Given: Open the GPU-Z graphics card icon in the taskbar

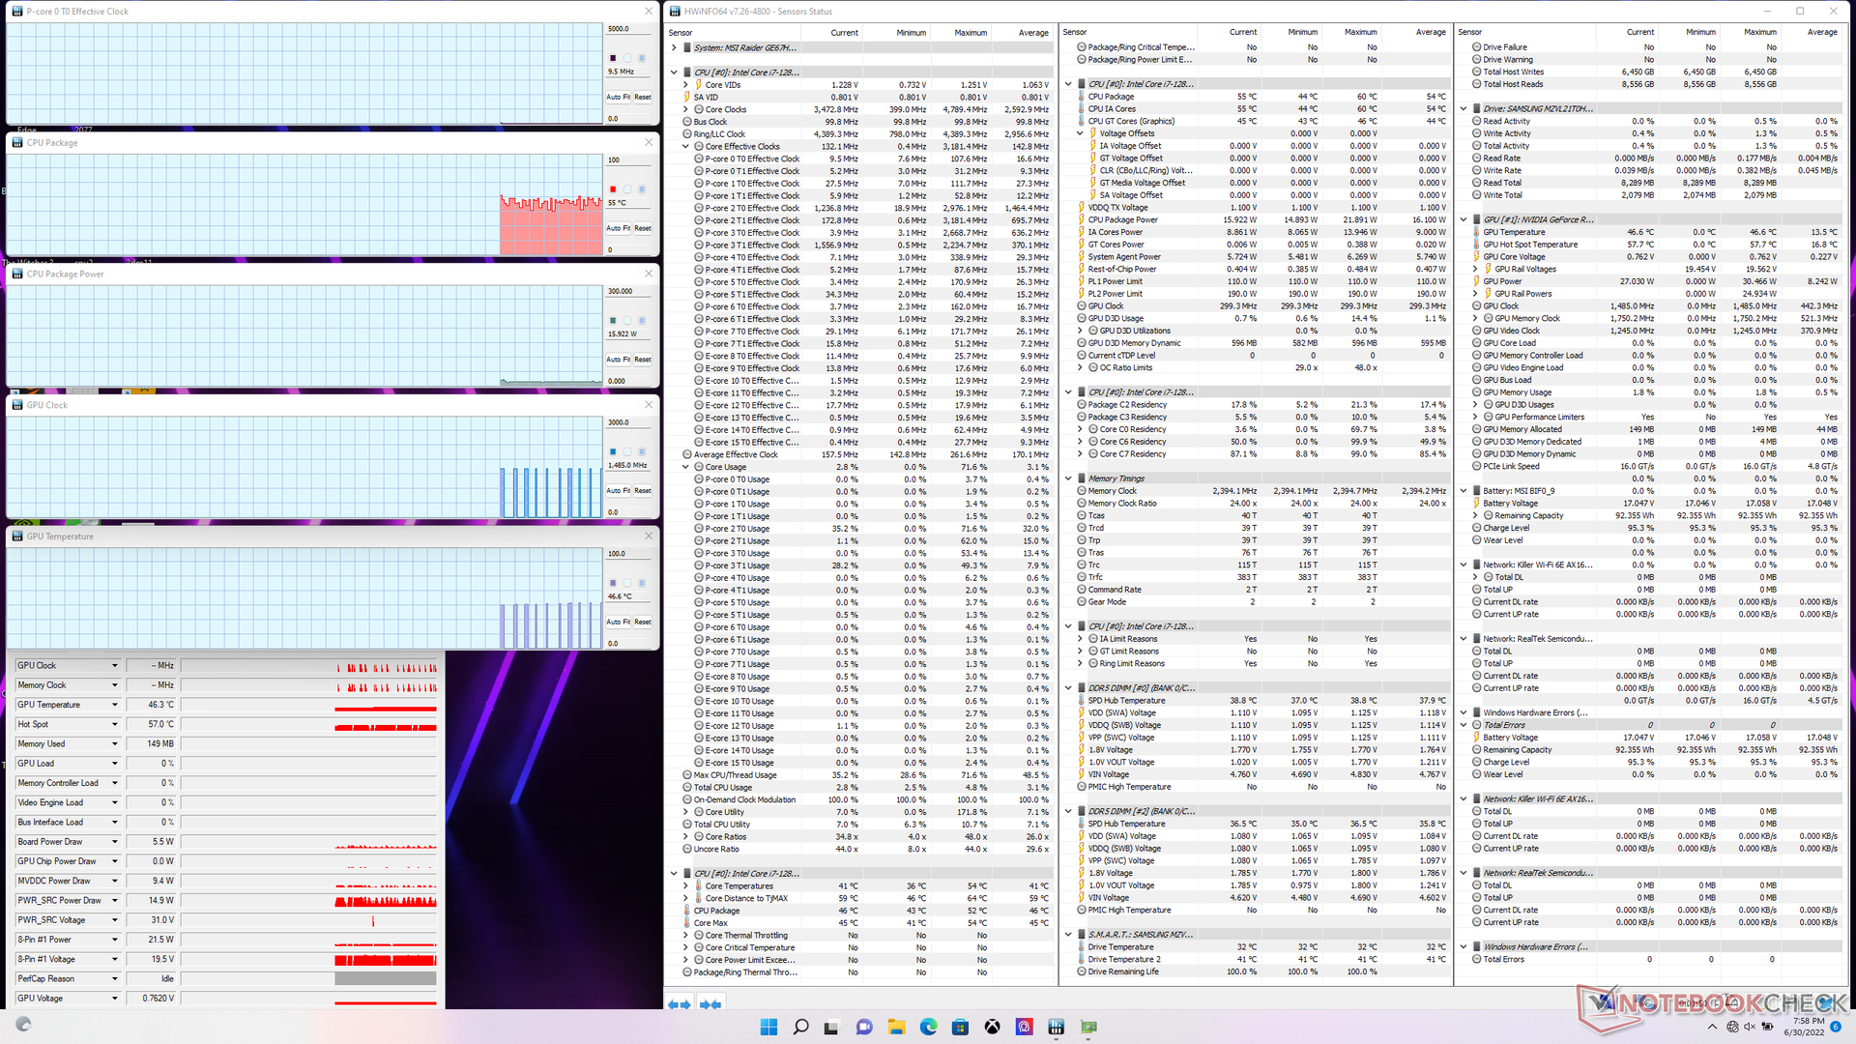Looking at the screenshot, I should tap(1088, 1027).
